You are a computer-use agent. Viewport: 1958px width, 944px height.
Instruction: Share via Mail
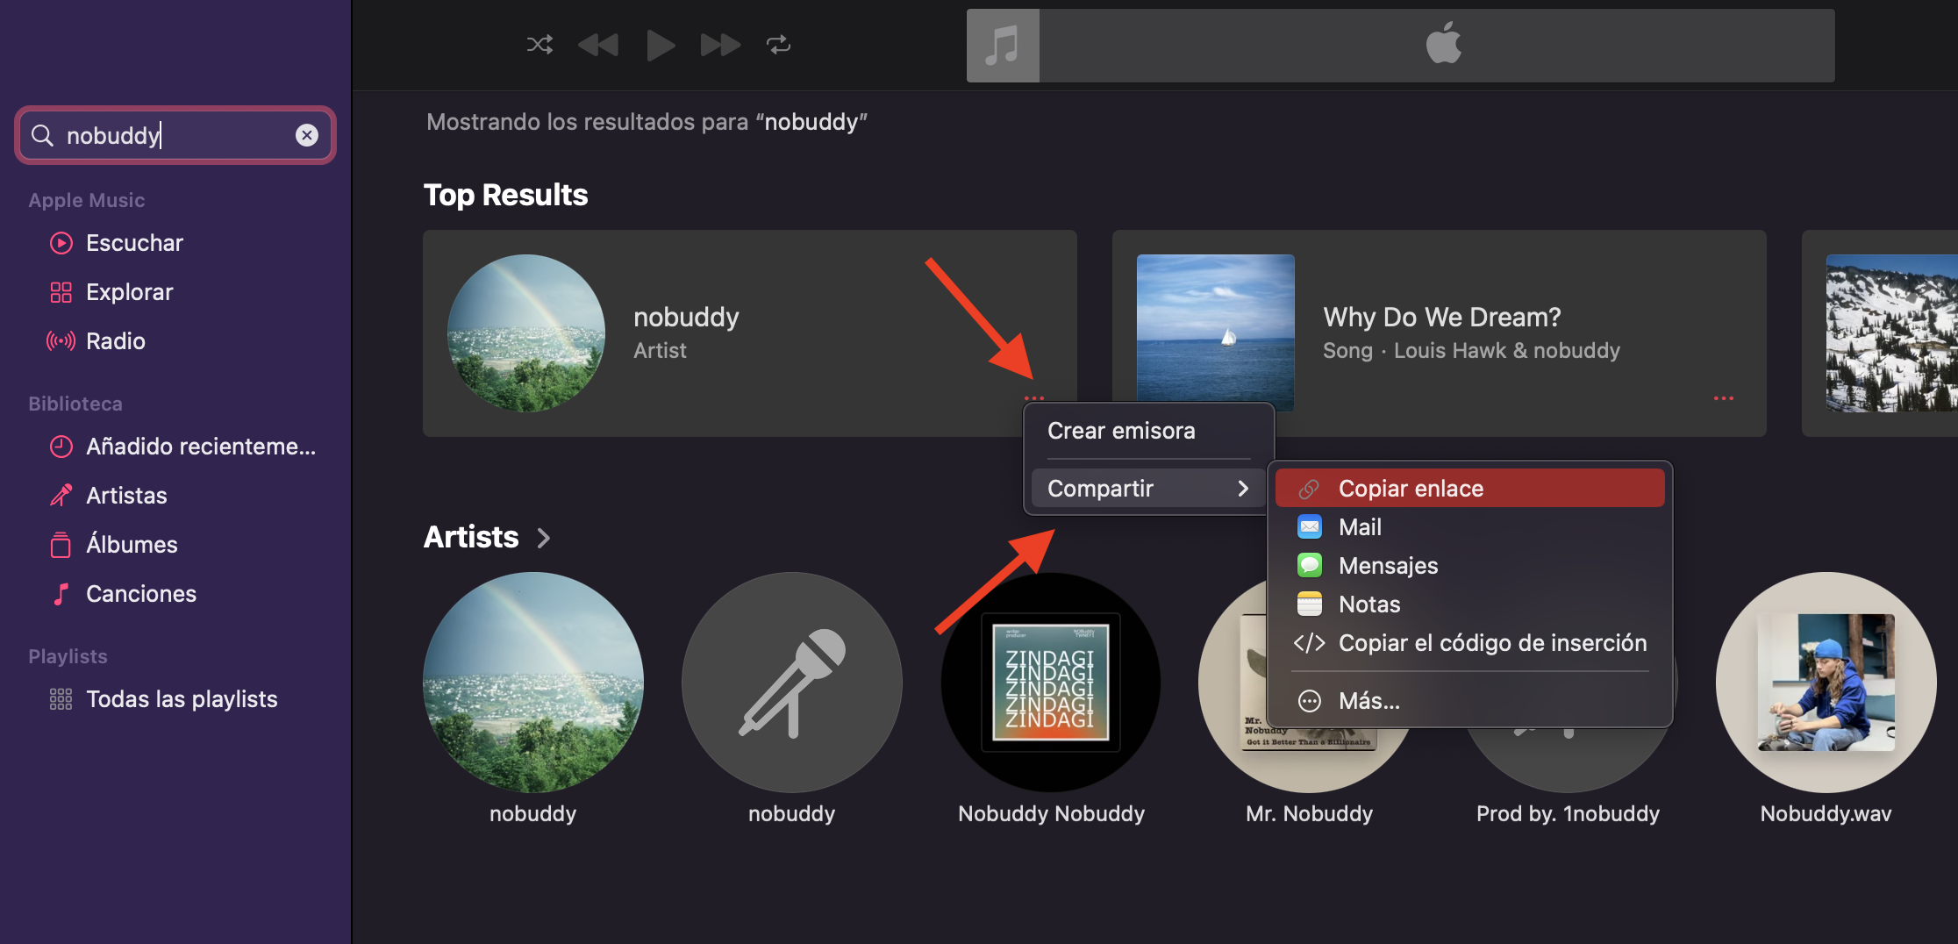pyautogui.click(x=1470, y=527)
